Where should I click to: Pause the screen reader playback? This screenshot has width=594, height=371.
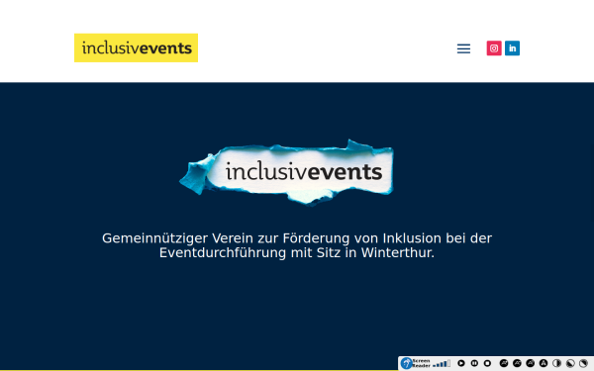coord(474,363)
